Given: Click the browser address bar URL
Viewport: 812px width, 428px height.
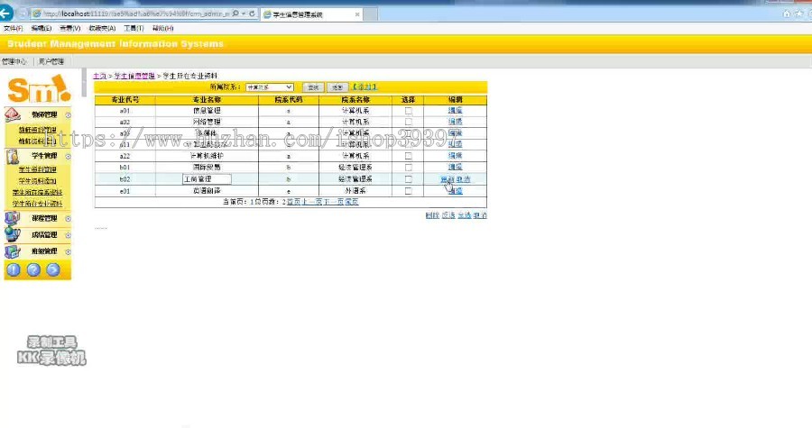Looking at the screenshot, I should [x=135, y=14].
